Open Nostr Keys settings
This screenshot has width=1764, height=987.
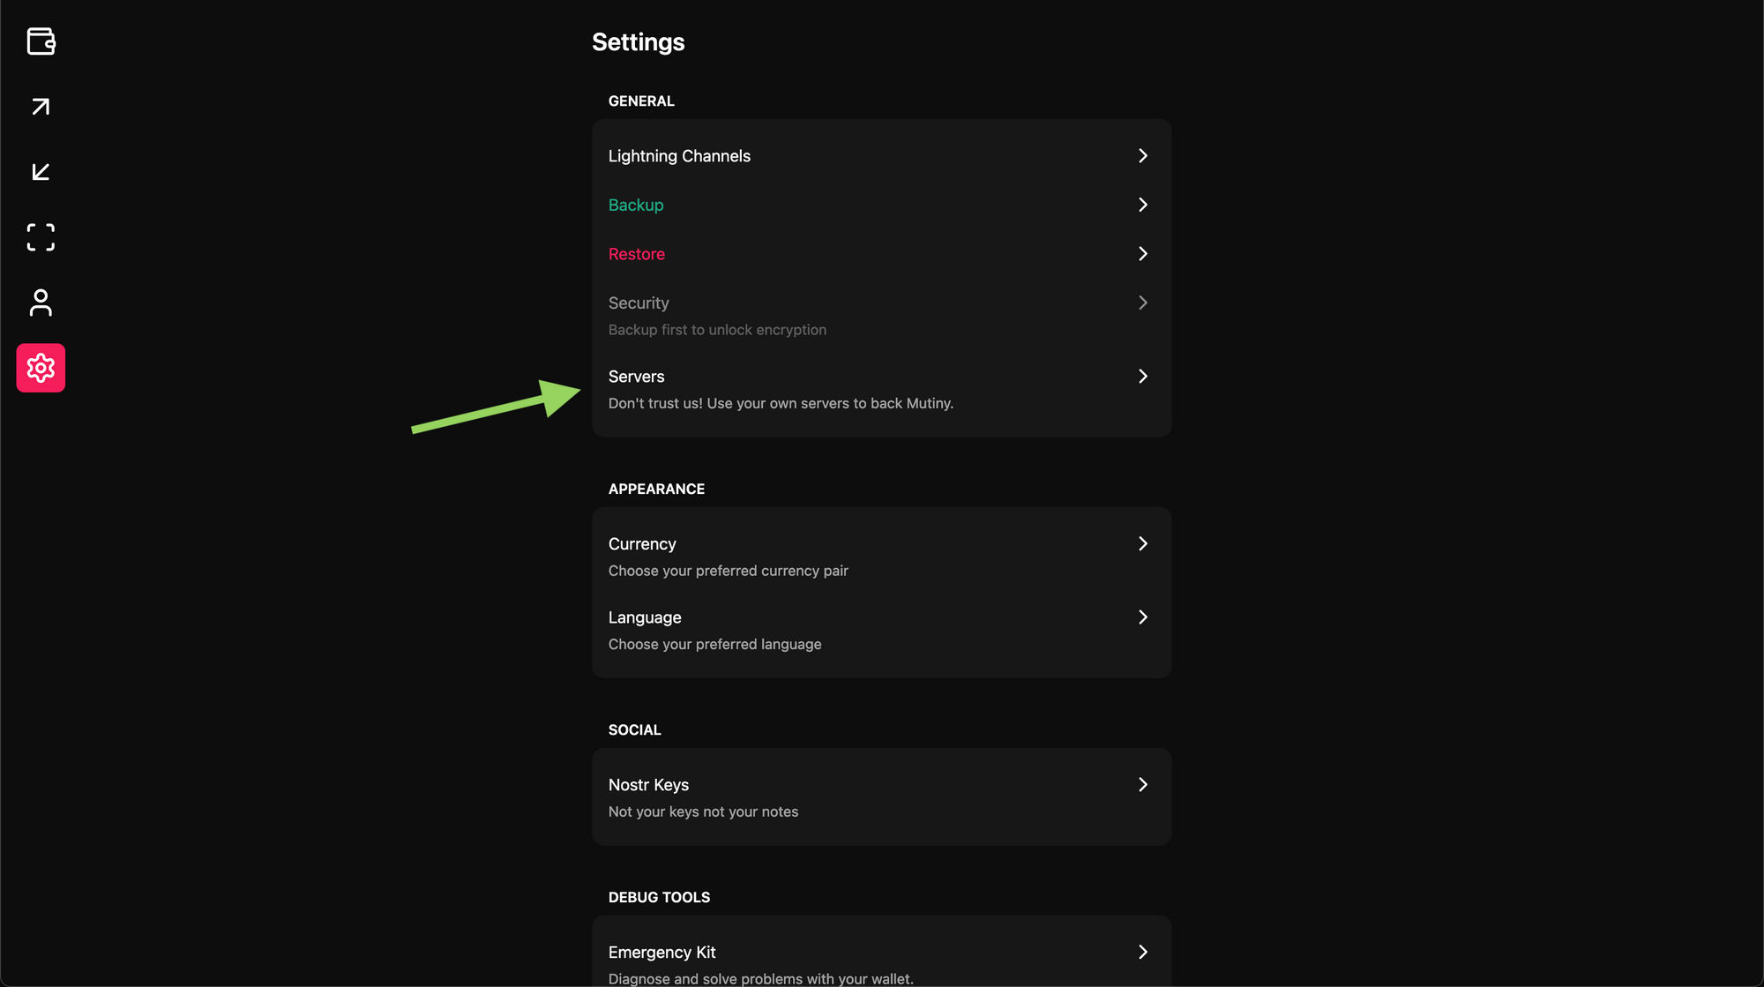tap(649, 785)
